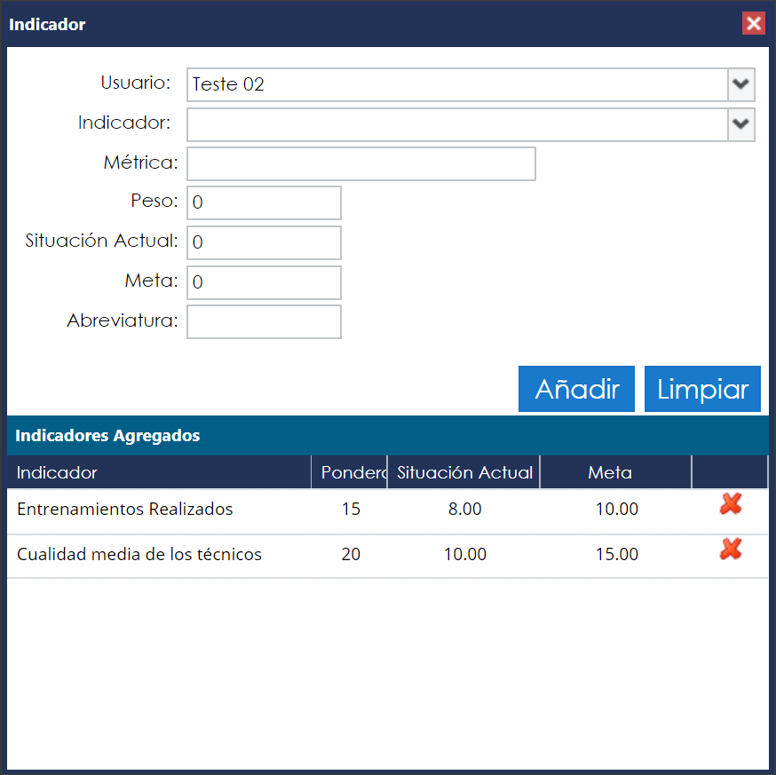Click current situation value 8.00
Screen dimensions: 776x775
pyautogui.click(x=464, y=510)
